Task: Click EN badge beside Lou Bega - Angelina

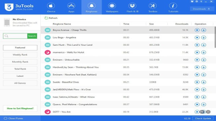Action: pos(48,37)
